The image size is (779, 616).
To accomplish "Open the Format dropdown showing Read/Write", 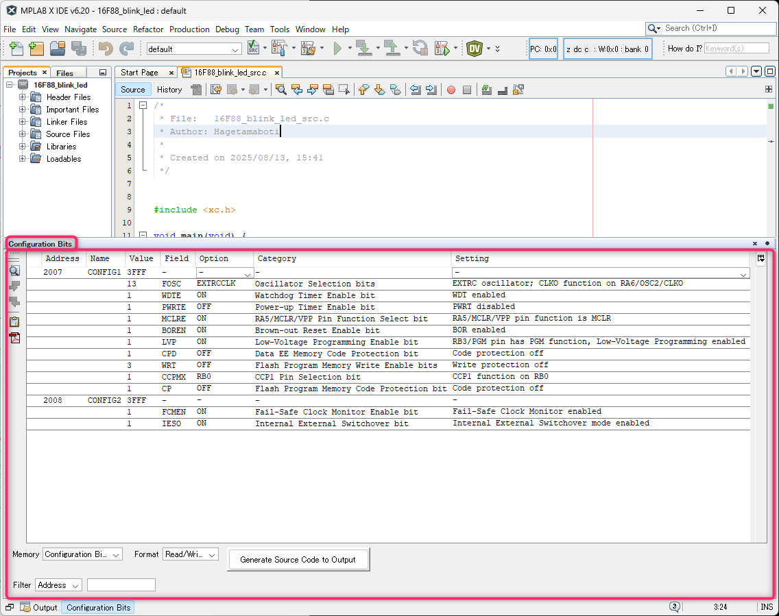I will coord(191,554).
